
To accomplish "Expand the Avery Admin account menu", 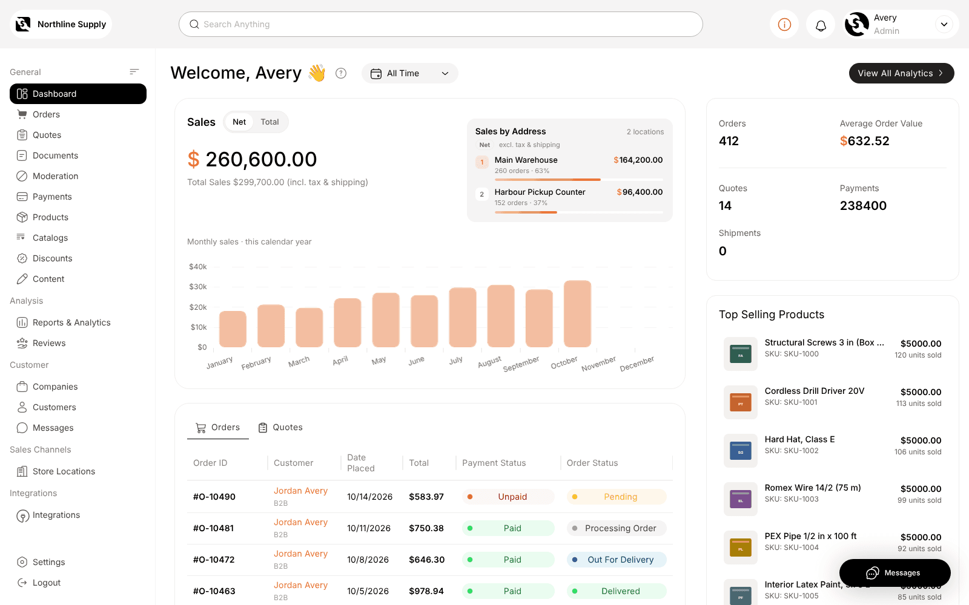I will [944, 24].
